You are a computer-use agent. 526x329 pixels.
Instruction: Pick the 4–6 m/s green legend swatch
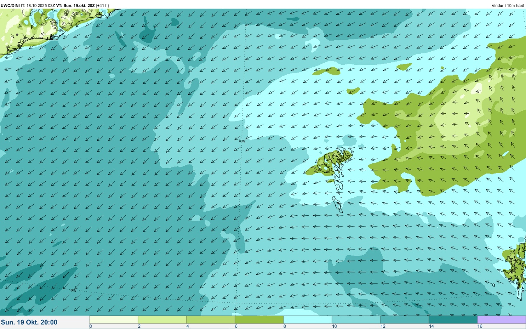coord(211,320)
